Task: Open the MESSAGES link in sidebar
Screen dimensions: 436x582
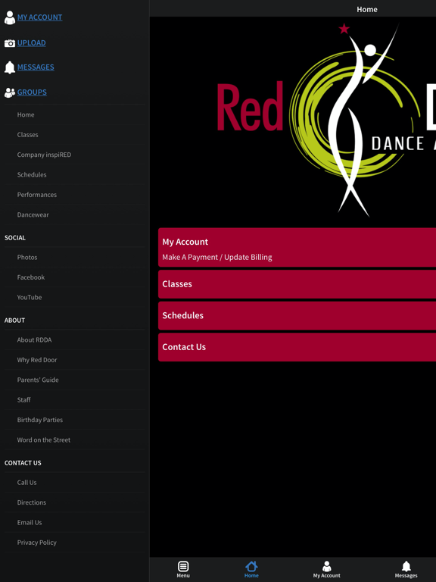Action: point(36,67)
